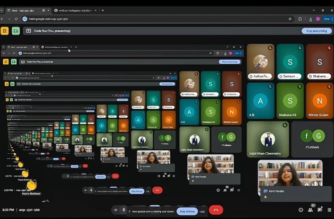Click the 3:33 PM time text
This screenshot has height=219, width=334.
pos(8,210)
